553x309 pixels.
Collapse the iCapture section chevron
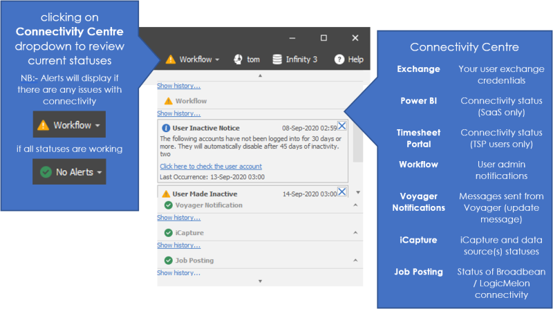pos(355,233)
